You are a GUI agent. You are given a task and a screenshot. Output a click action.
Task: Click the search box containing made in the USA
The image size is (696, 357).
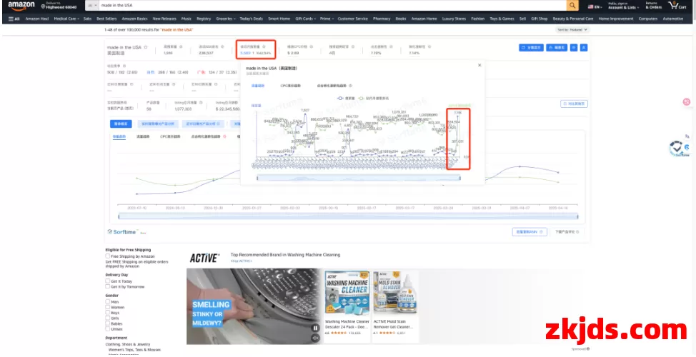(332, 5)
